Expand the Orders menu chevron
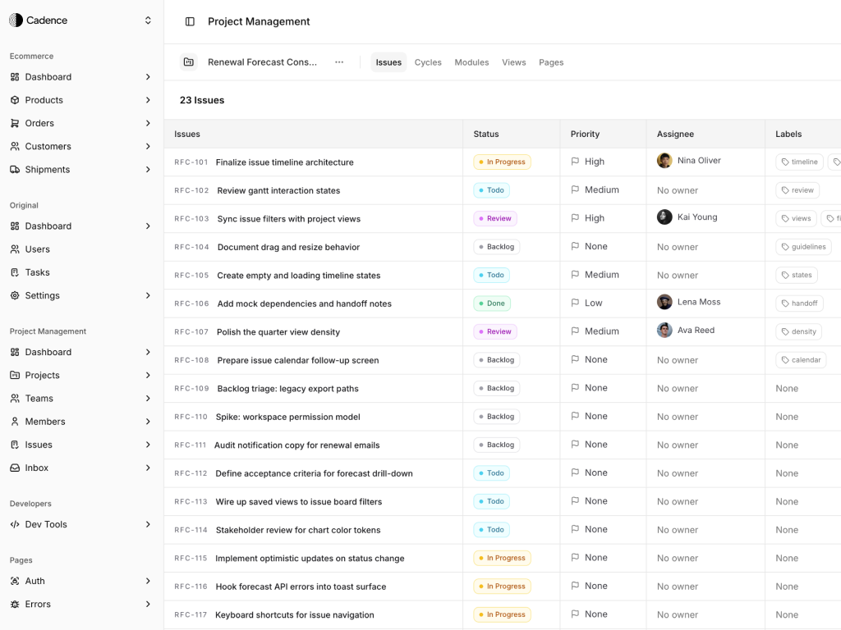Screen dimensions: 841x630 click(x=148, y=123)
